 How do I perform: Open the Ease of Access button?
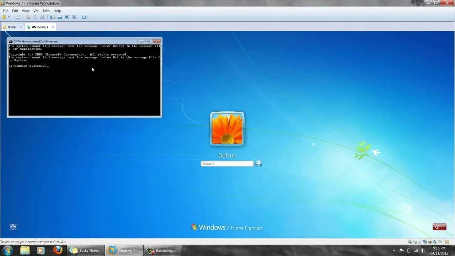point(13,227)
